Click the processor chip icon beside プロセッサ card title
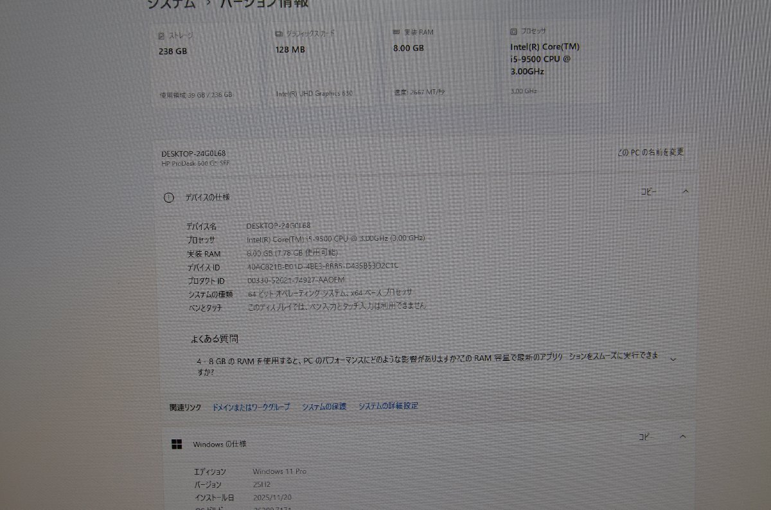771x510 pixels. tap(513, 31)
